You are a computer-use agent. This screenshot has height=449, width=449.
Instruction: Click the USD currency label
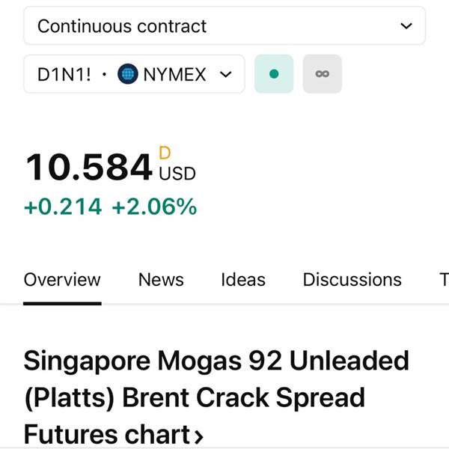click(x=177, y=174)
